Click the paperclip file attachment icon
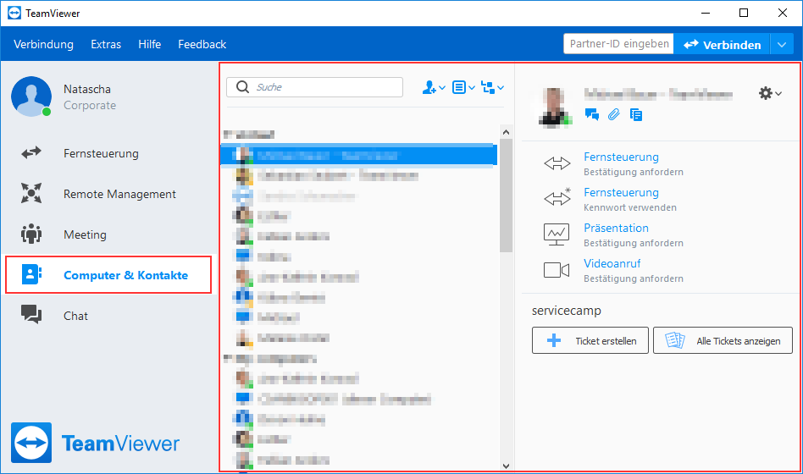 pyautogui.click(x=613, y=114)
